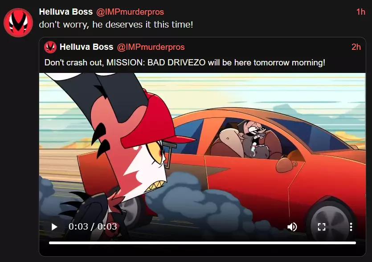The image size is (372, 262).
Task: Click the empty area of the quoted post's header
Action: pos(268,47)
